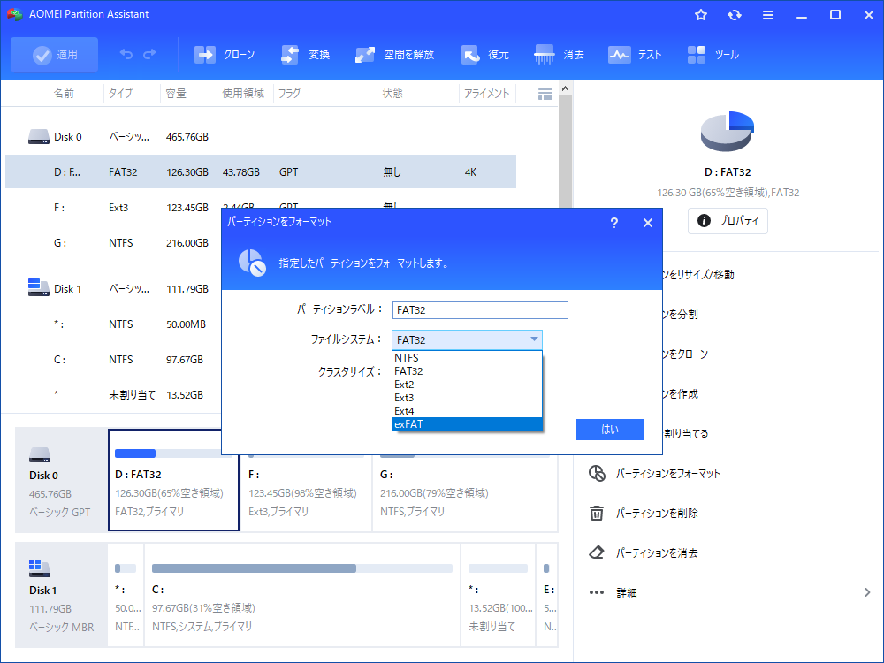Expand the ファイルシステム dropdown arrow

pos(534,339)
